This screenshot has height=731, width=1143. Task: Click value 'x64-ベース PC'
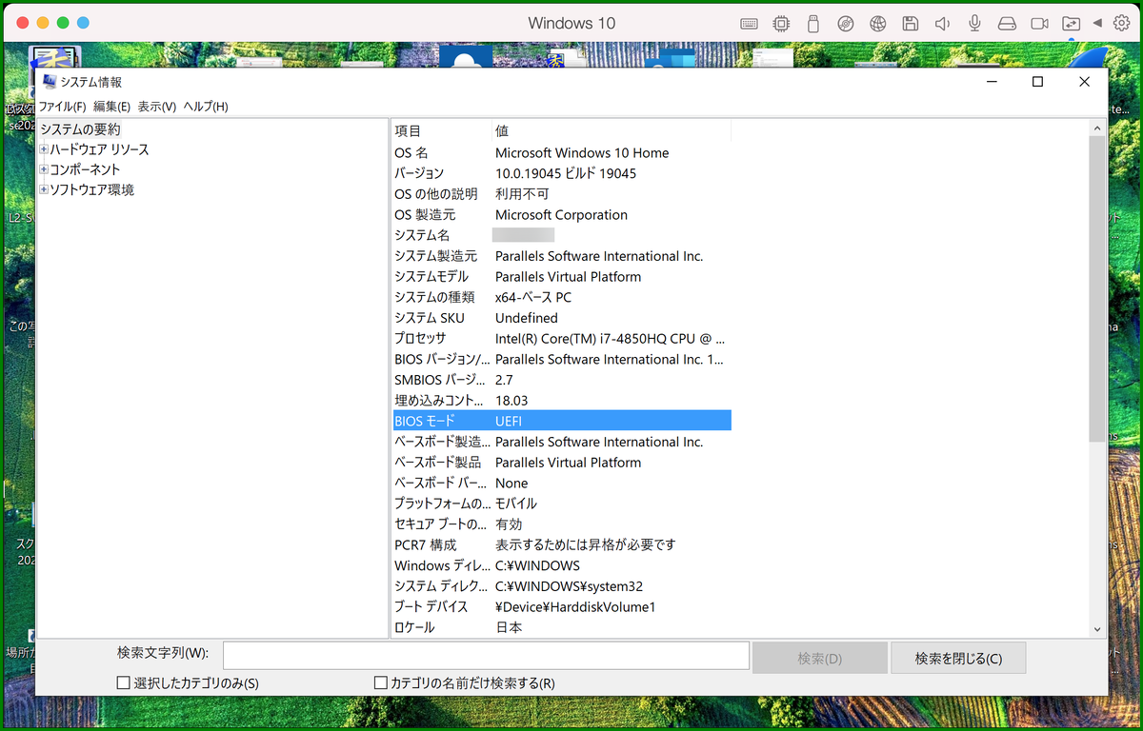point(535,297)
